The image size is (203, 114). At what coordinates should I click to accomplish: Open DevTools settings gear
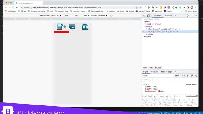click(x=187, y=16)
